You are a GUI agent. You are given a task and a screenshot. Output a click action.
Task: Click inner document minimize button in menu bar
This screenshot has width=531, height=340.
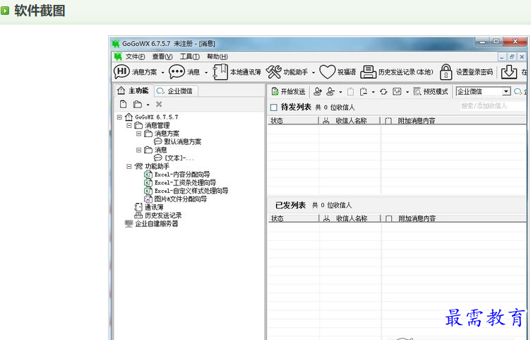pos(502,57)
